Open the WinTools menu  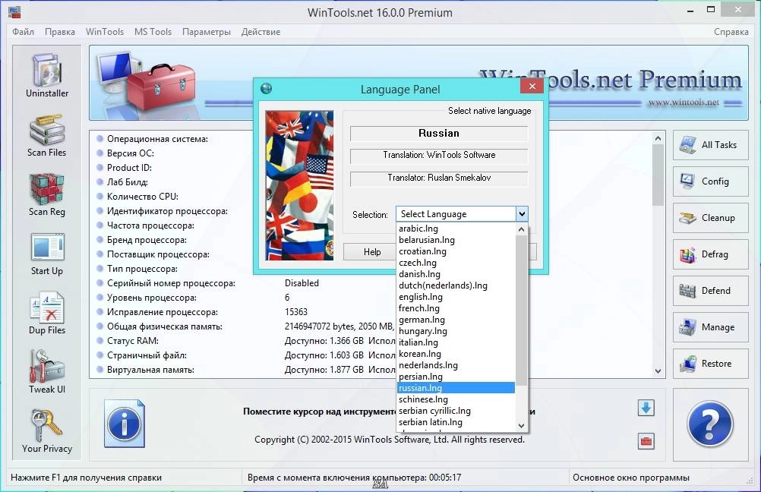pyautogui.click(x=105, y=32)
